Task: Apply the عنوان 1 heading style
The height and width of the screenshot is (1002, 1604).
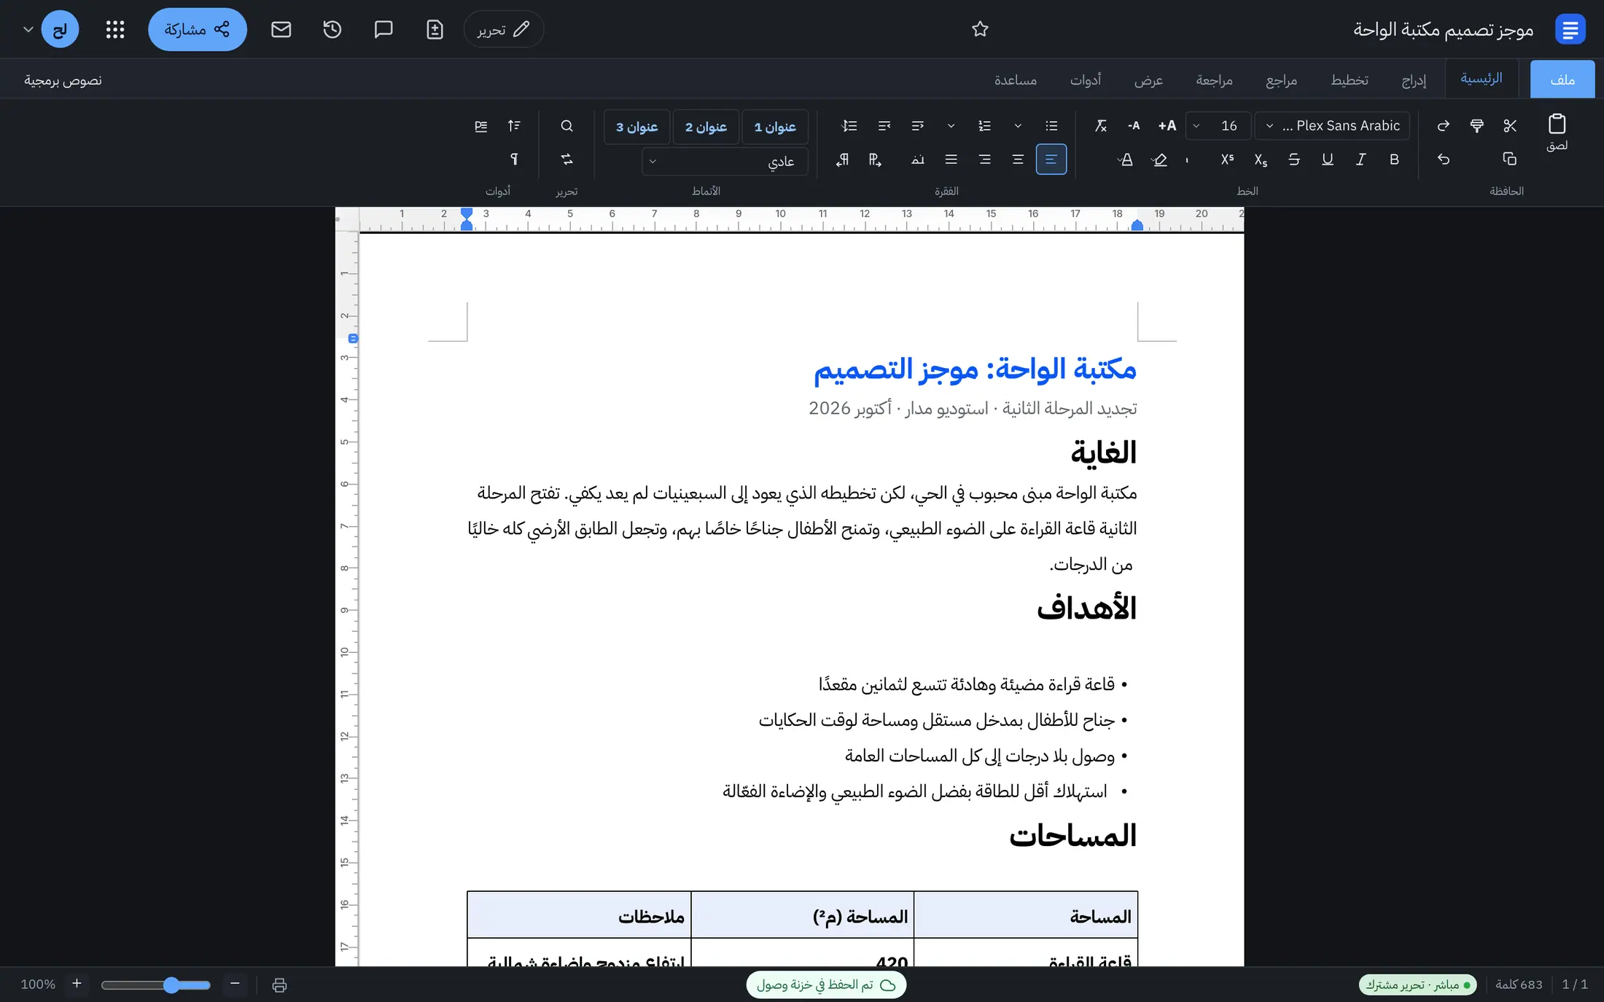Action: pyautogui.click(x=775, y=127)
